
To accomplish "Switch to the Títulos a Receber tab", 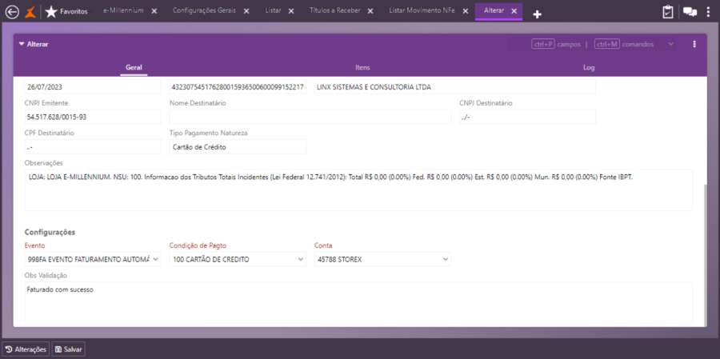I will click(335, 10).
